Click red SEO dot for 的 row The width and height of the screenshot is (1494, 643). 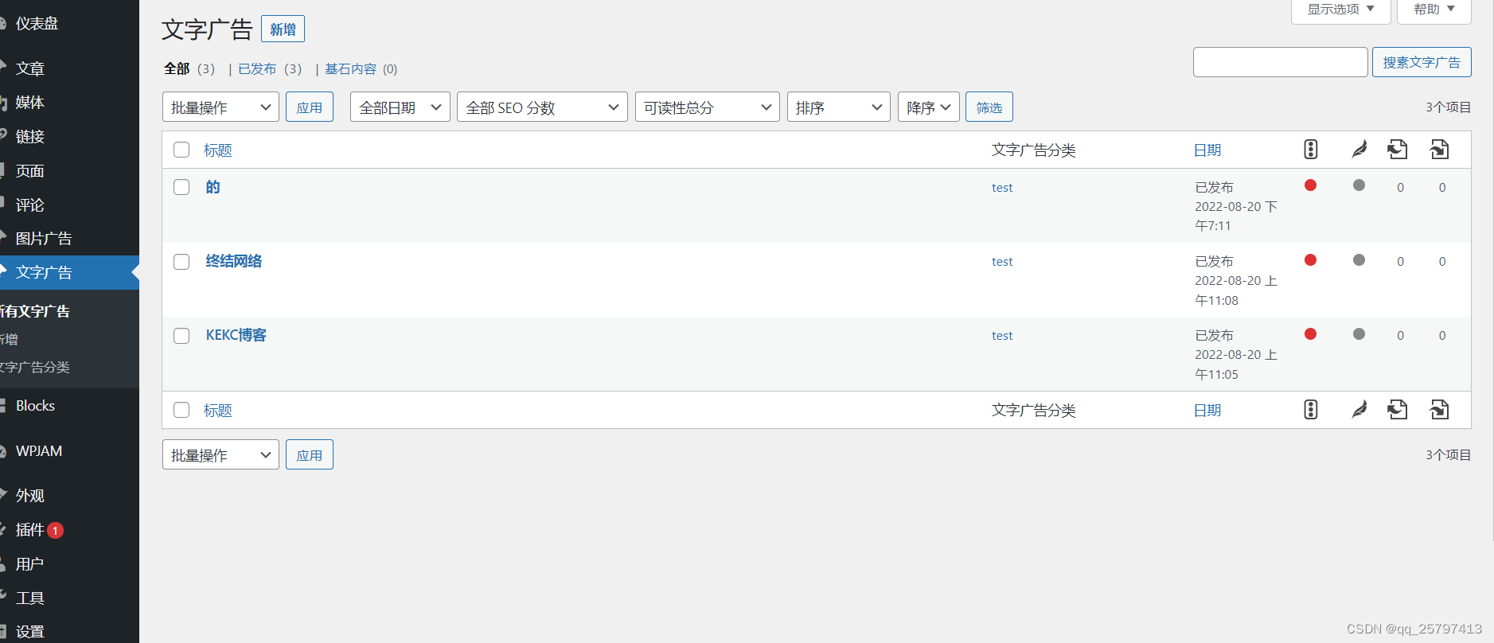click(x=1311, y=185)
